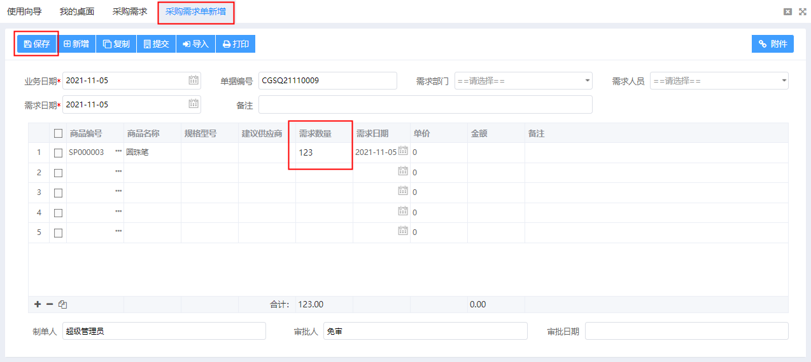Click 需求数量 cell with value 123
Image resolution: width=811 pixels, height=362 pixels.
324,153
